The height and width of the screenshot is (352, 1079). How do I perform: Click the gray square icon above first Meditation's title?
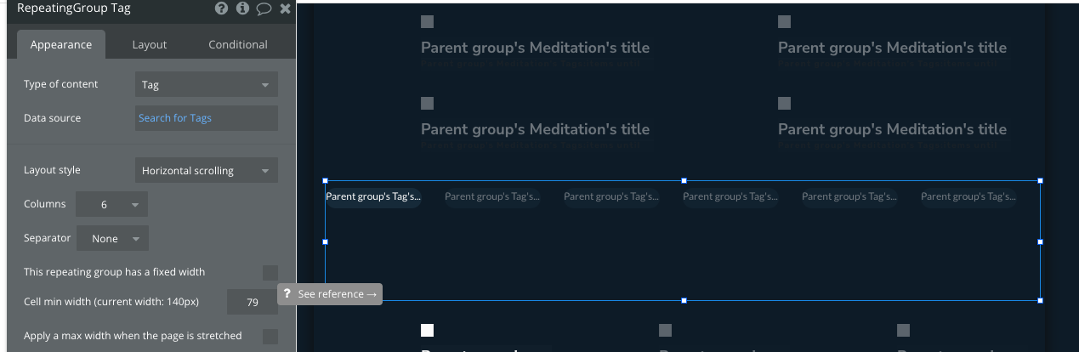(x=428, y=21)
